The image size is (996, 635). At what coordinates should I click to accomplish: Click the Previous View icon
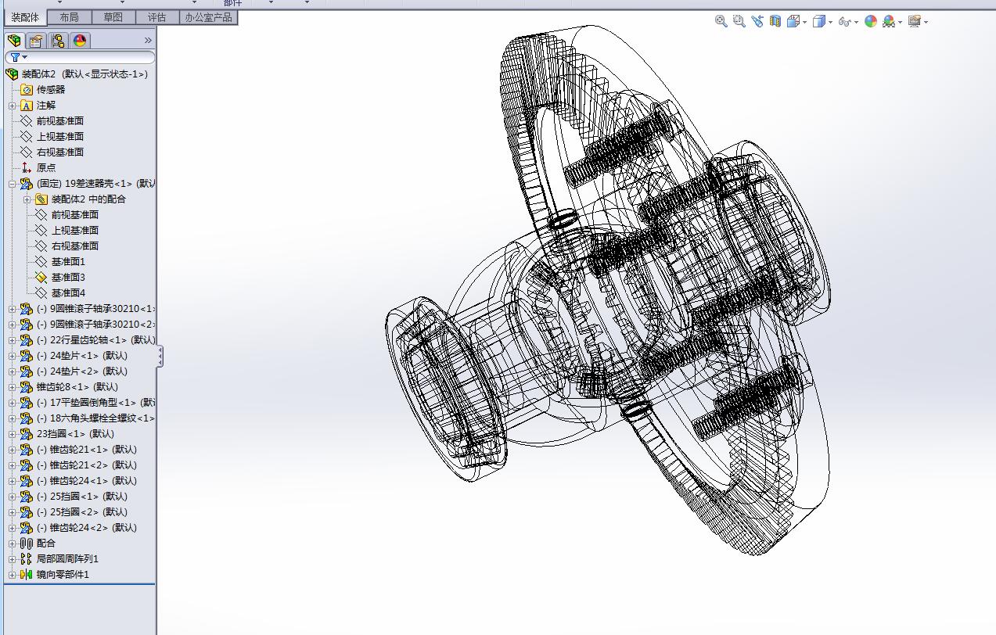[x=757, y=22]
